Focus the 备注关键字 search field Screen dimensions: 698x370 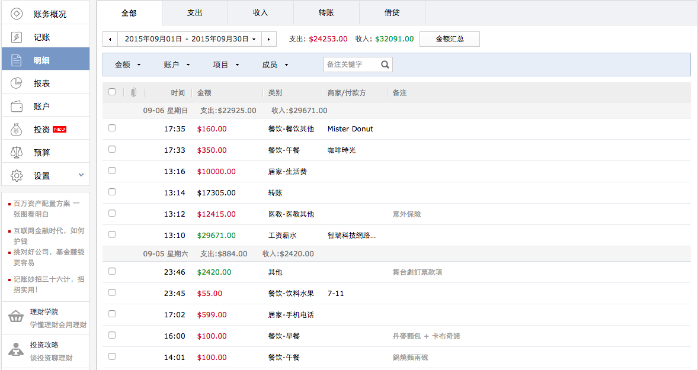coord(352,65)
